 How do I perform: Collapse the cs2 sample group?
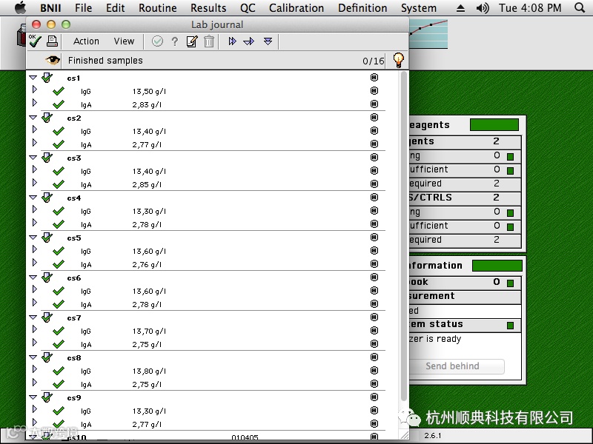33,118
